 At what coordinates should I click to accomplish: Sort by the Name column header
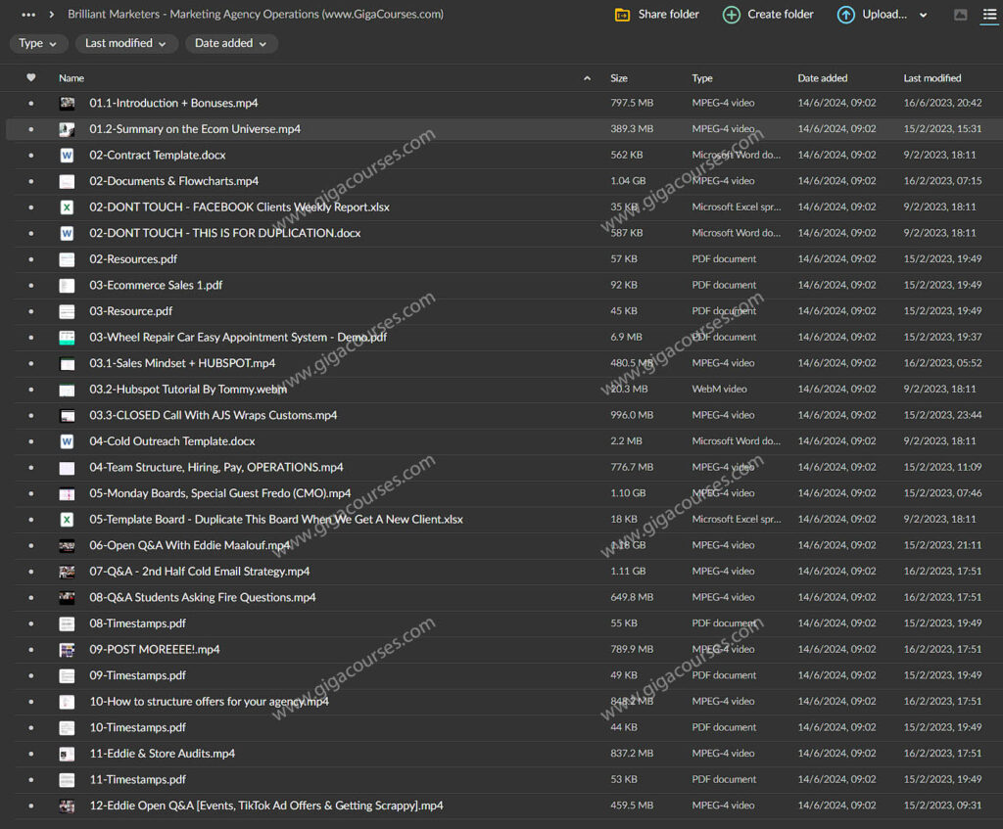coord(72,78)
